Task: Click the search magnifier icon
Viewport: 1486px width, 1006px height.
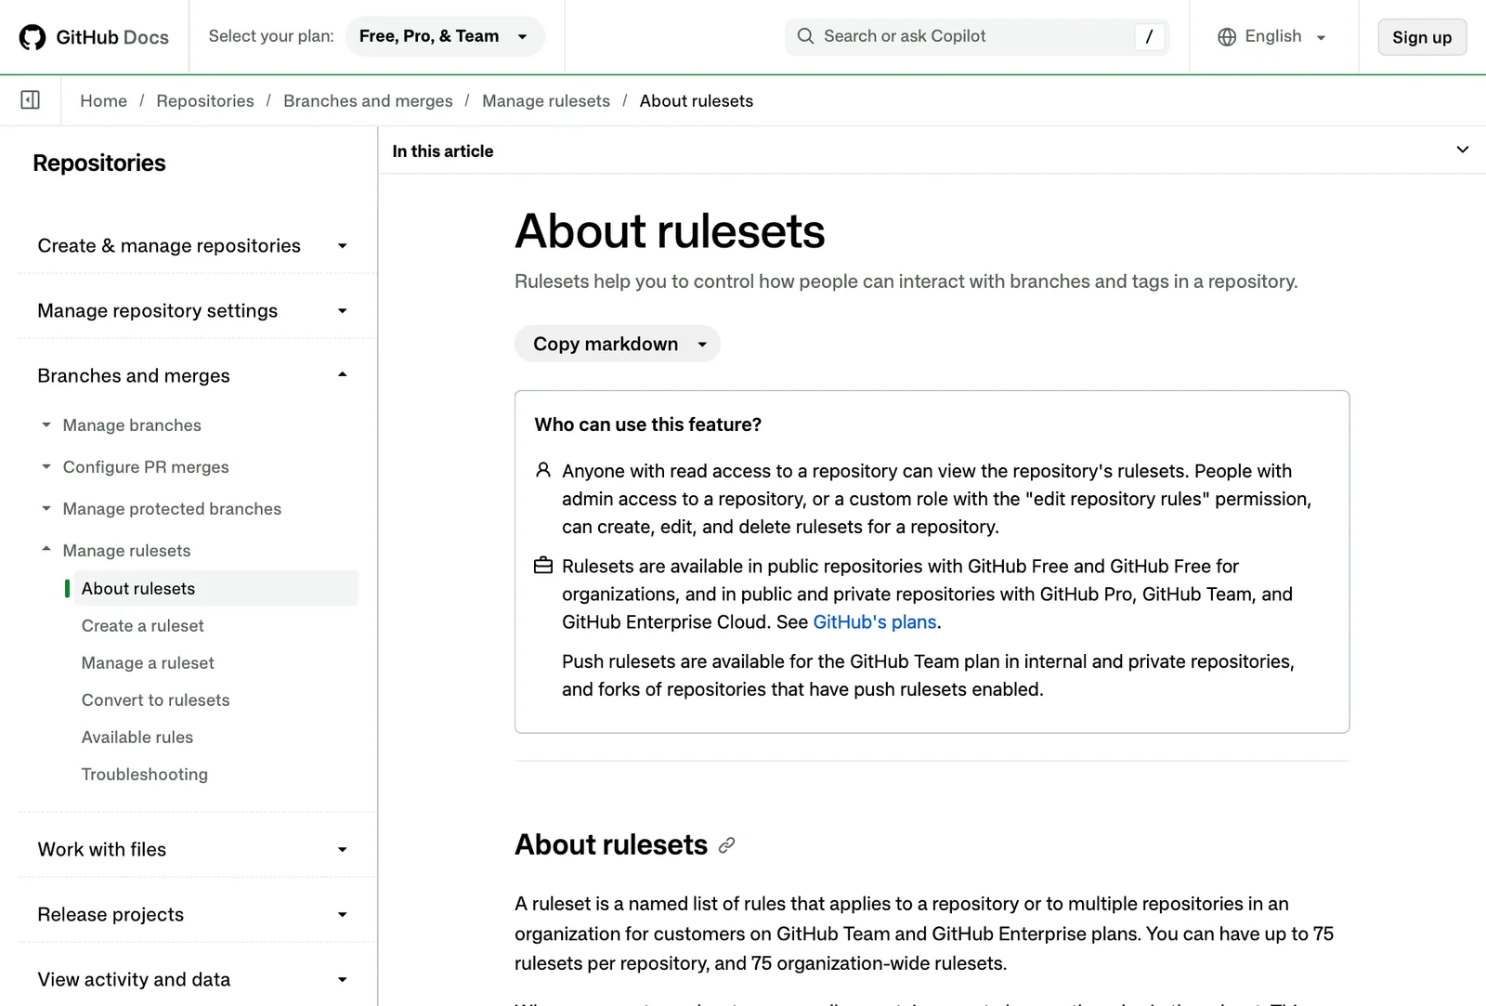Action: click(805, 36)
